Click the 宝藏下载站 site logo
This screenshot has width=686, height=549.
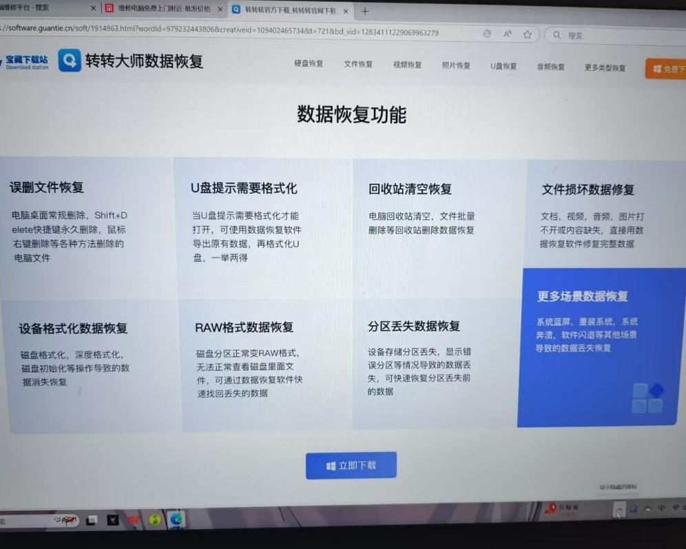point(25,63)
